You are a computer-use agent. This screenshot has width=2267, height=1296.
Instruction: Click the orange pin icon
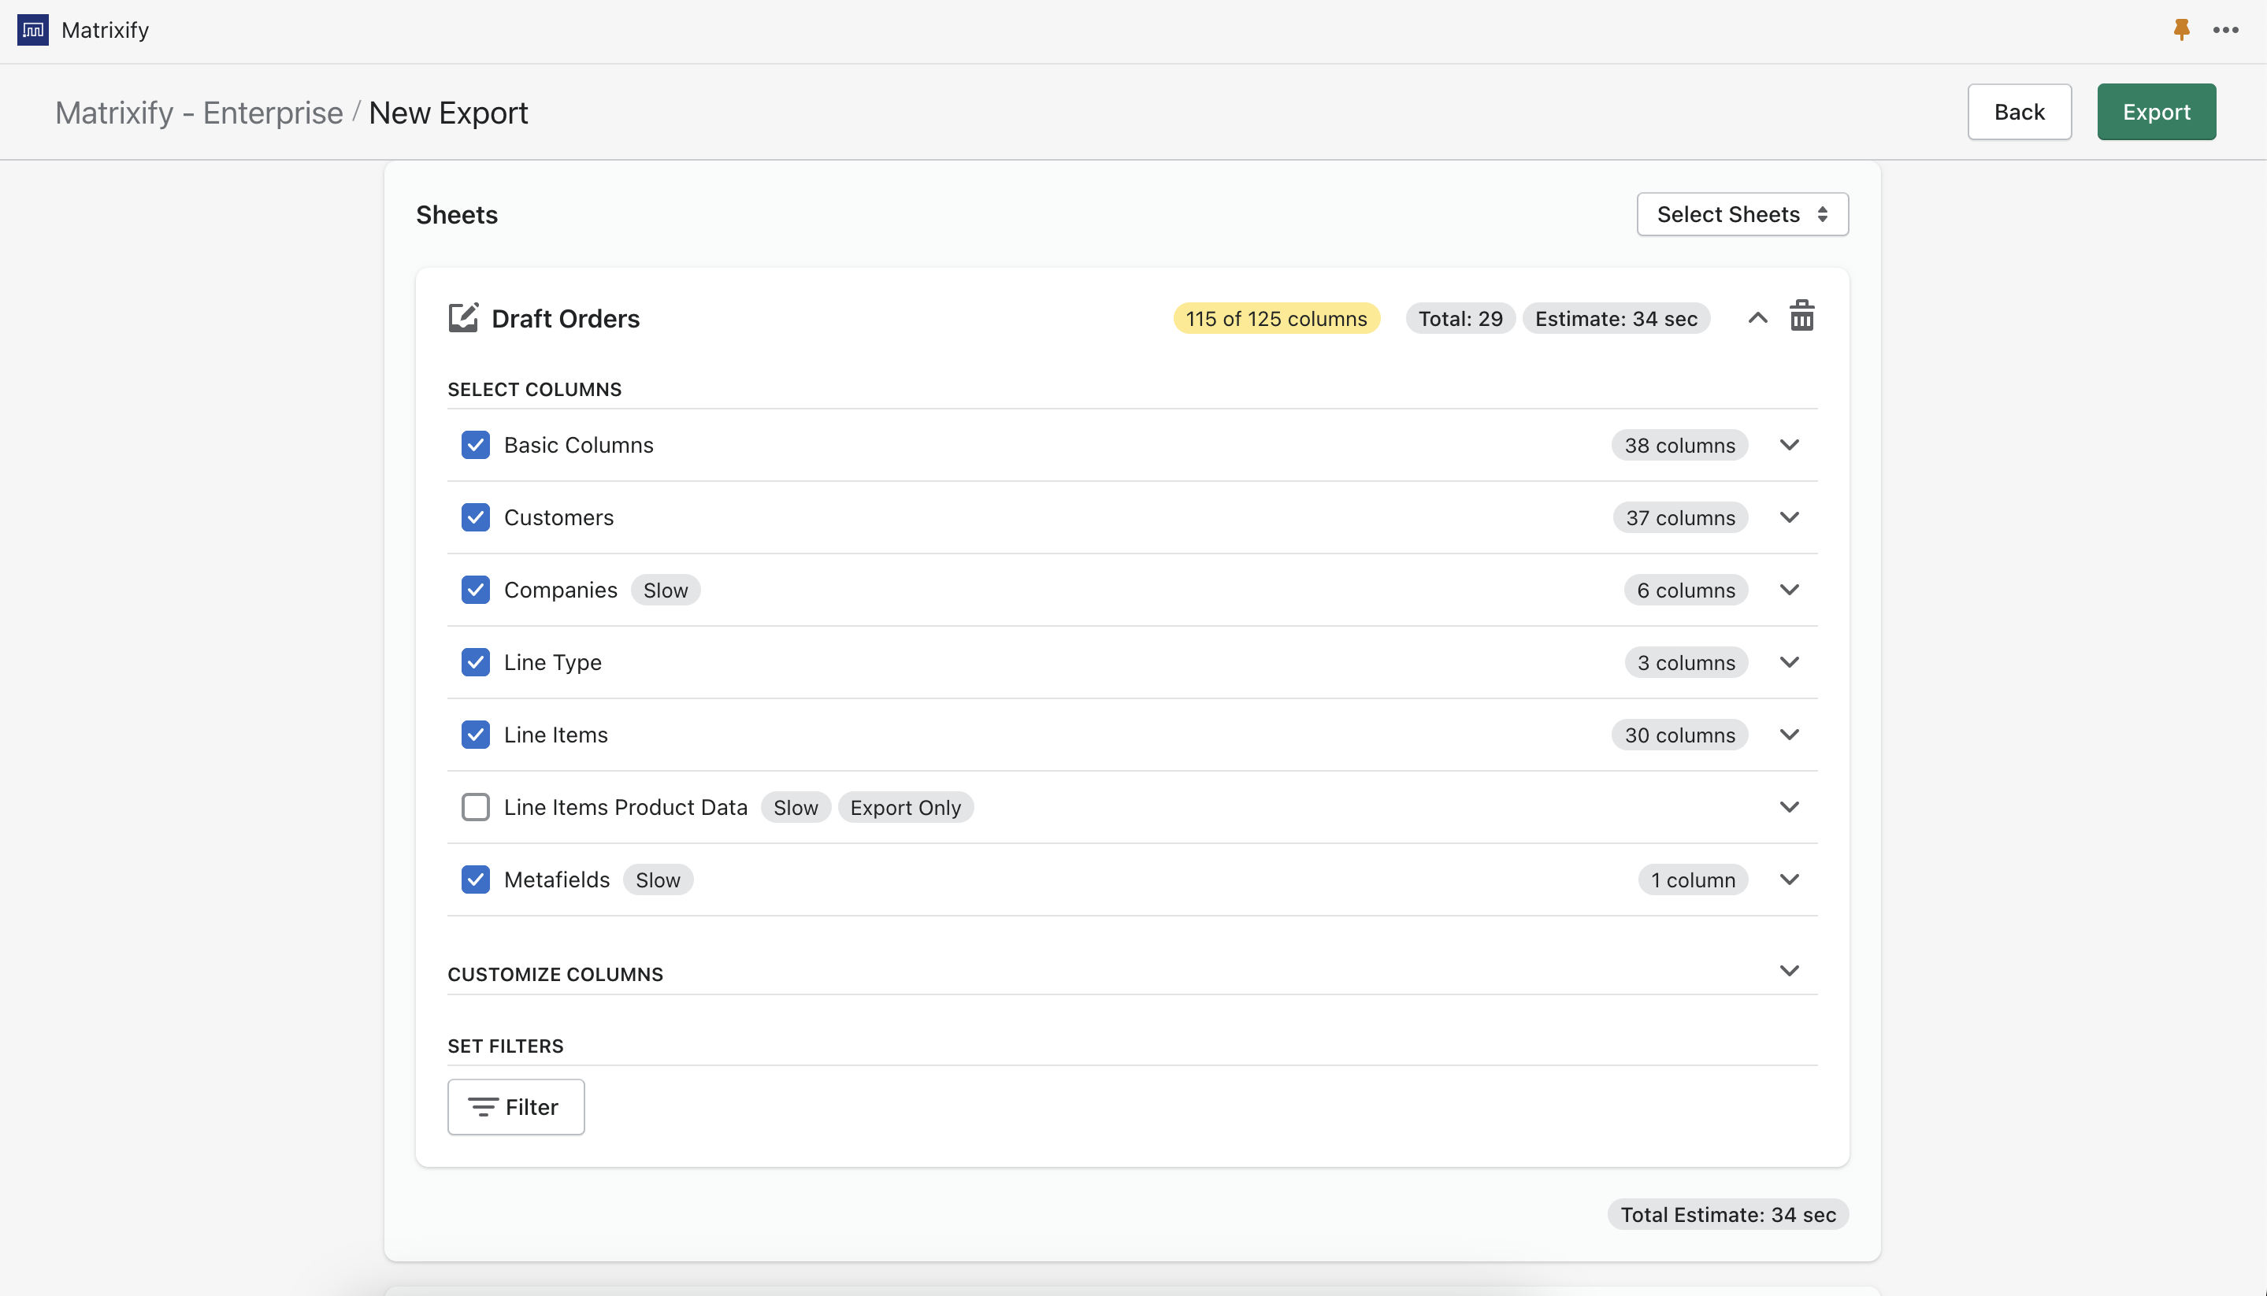tap(2180, 29)
